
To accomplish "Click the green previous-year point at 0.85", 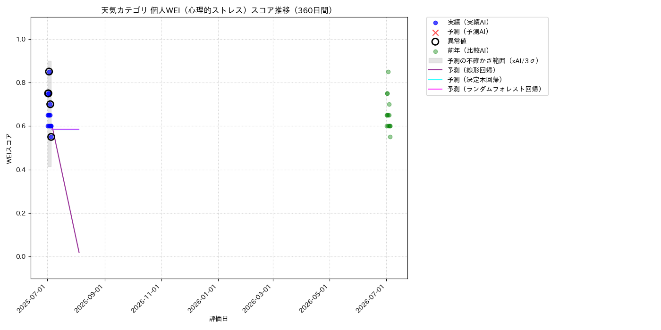I will 388,72.
